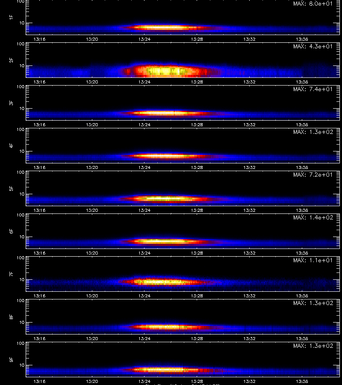Click the 13:24 tick label under panel 1F
342x385 pixels.
144,39
